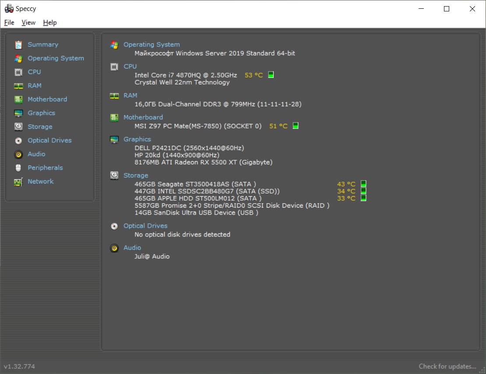
Task: Click the CPU heading link in main panel
Action: tap(130, 67)
